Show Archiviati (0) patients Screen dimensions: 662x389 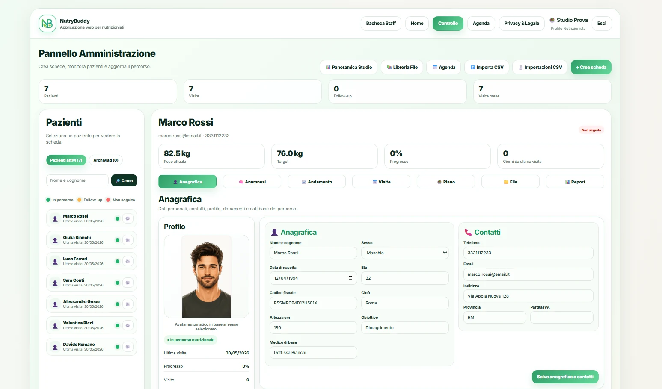pyautogui.click(x=106, y=160)
